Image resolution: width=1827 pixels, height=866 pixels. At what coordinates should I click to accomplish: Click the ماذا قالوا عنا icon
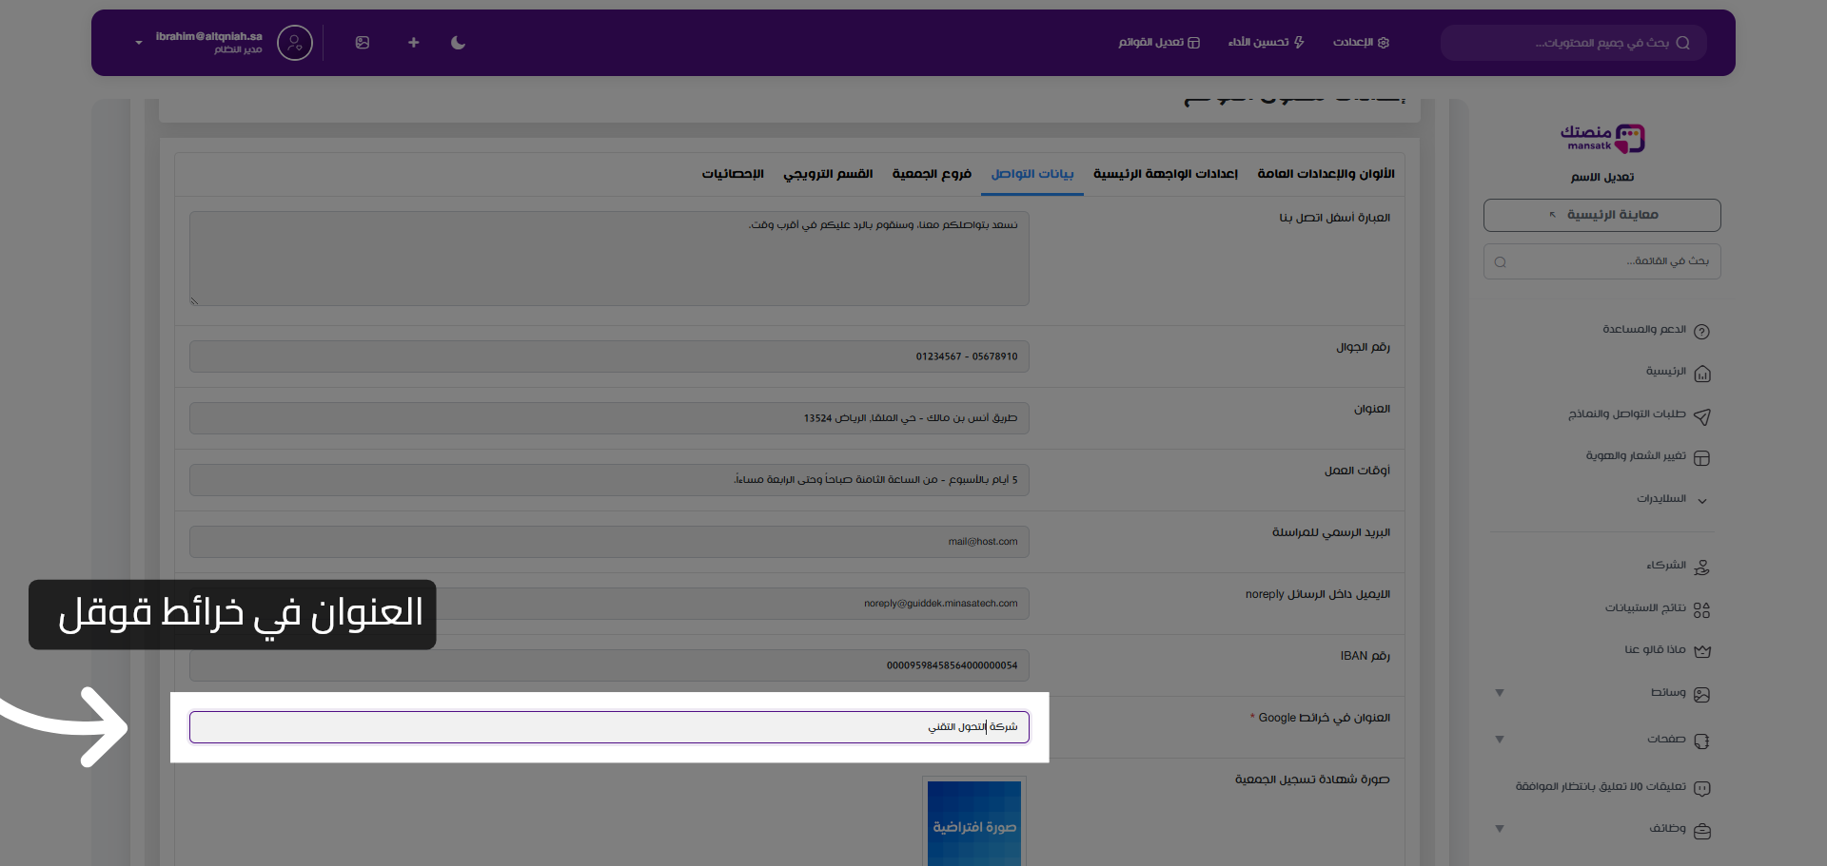click(1703, 650)
